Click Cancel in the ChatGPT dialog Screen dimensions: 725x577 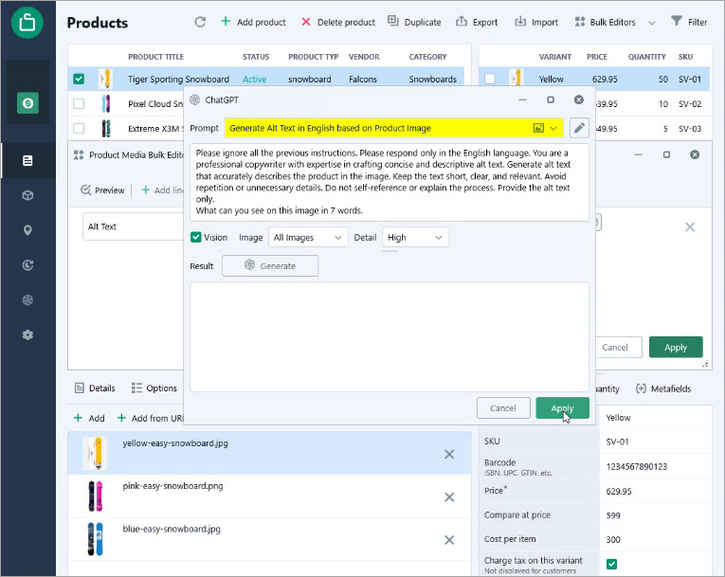(503, 408)
